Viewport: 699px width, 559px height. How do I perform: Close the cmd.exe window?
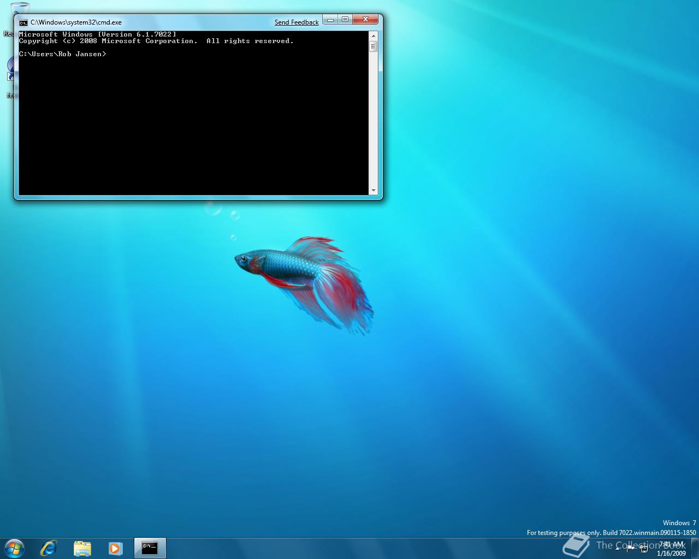(365, 20)
